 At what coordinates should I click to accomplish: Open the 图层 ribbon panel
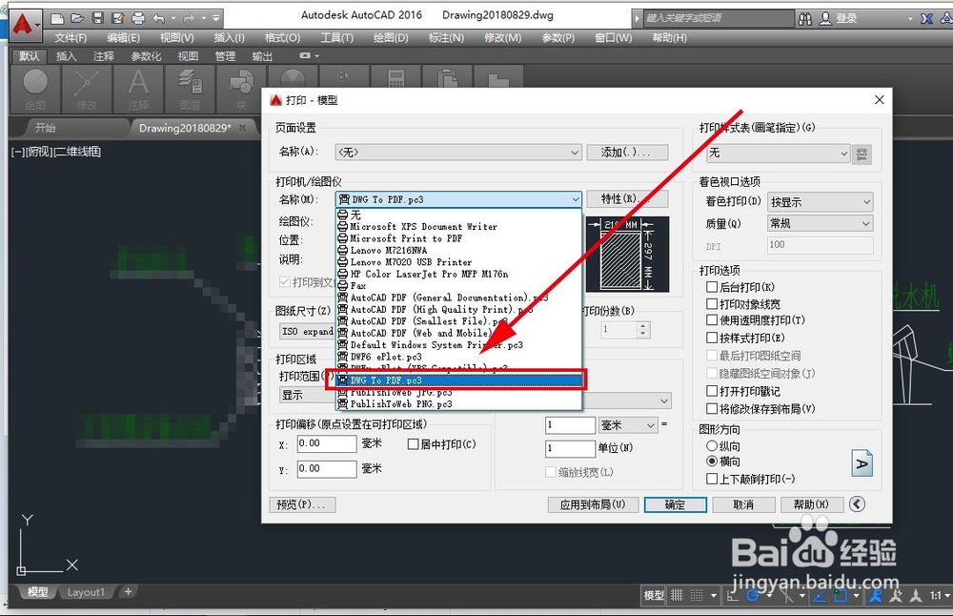(190, 90)
